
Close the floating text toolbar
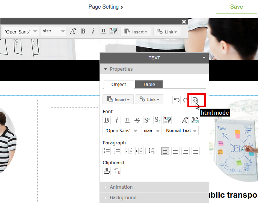(184, 22)
